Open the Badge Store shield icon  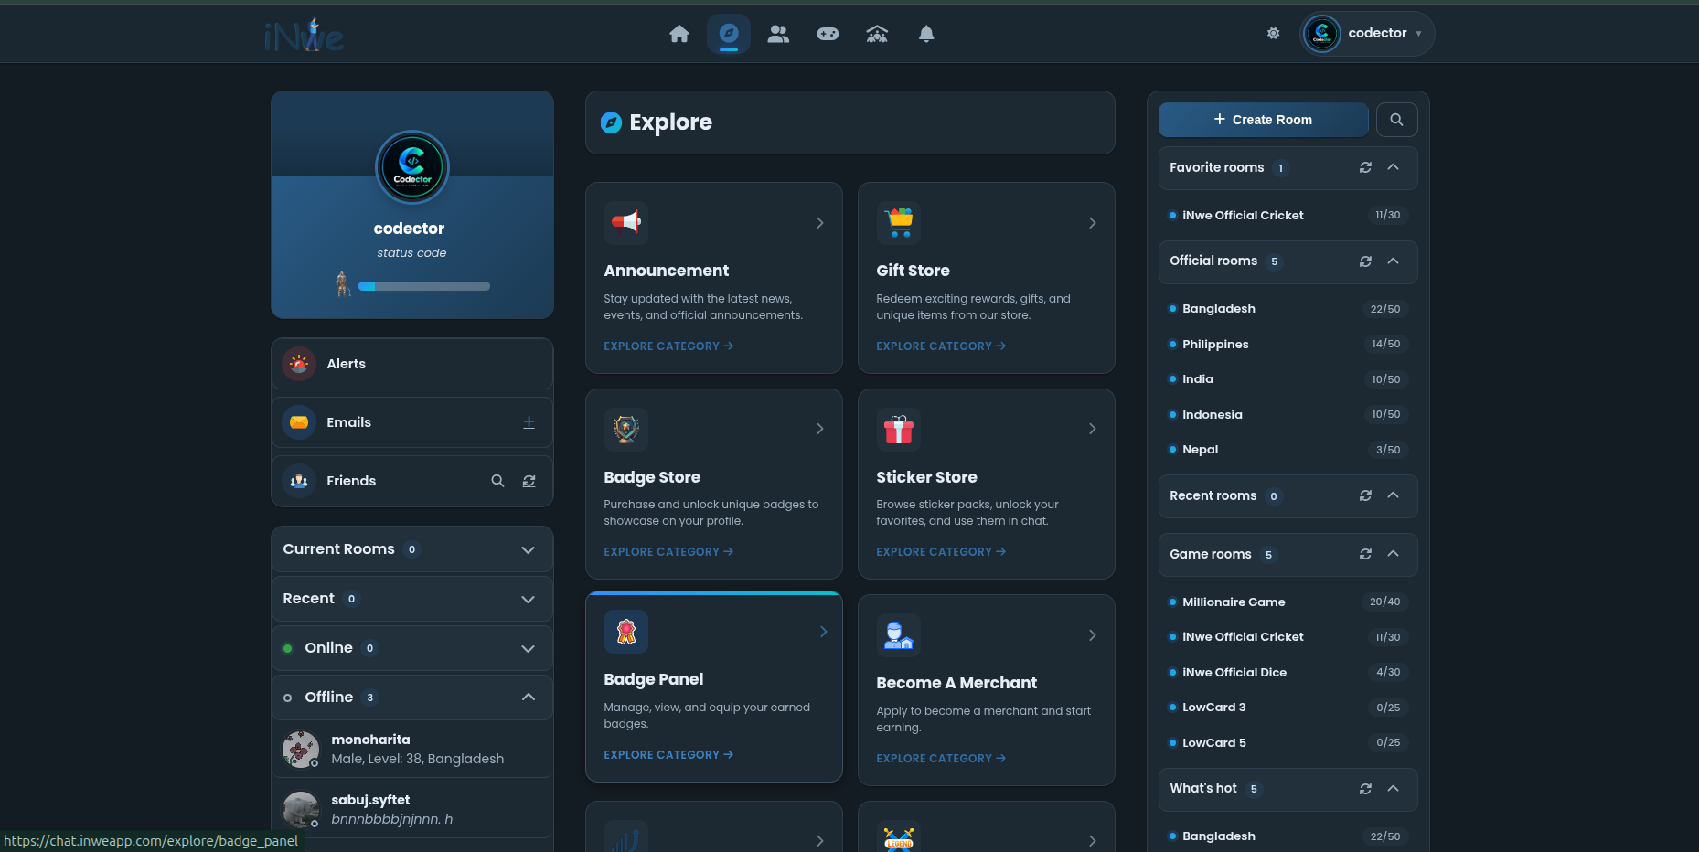(x=626, y=430)
